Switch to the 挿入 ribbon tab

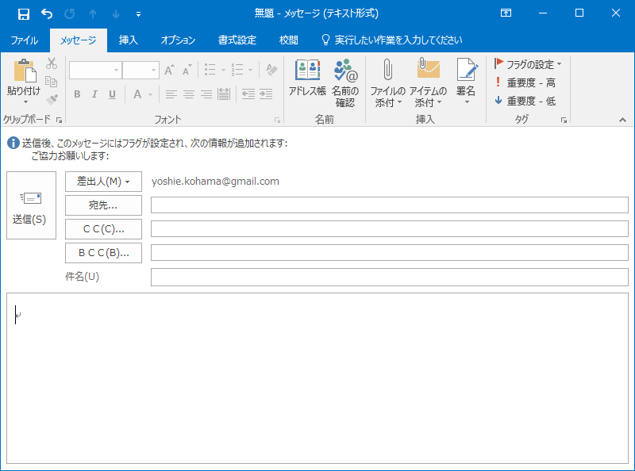click(129, 40)
